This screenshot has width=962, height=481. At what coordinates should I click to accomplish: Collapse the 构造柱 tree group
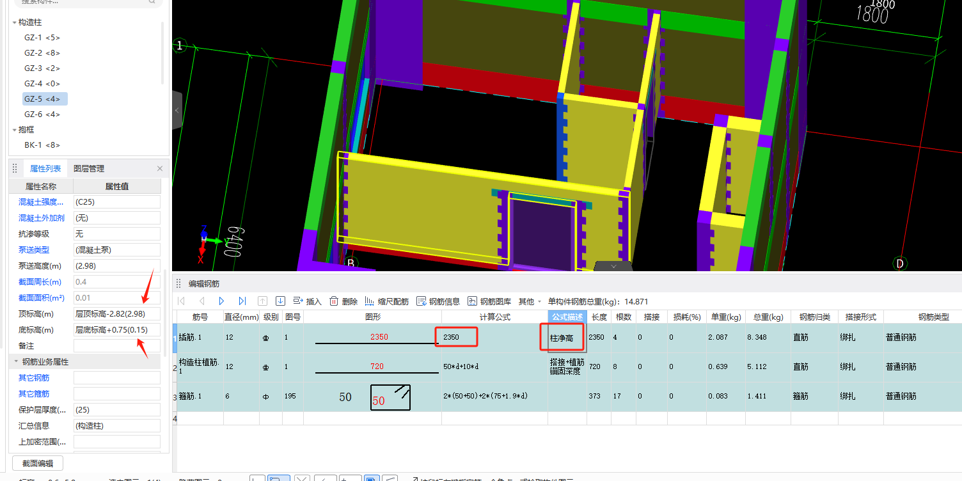(15, 22)
